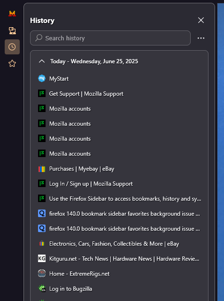Open the History sidebar clock icon
The image size is (224, 301).
[x=12, y=47]
